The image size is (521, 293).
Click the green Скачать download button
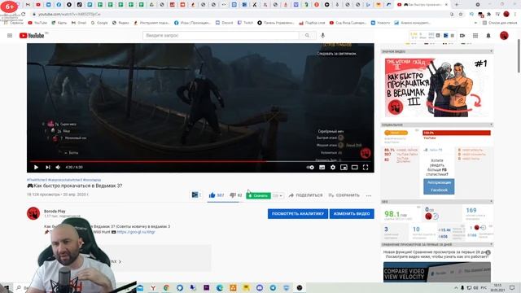tap(258, 195)
